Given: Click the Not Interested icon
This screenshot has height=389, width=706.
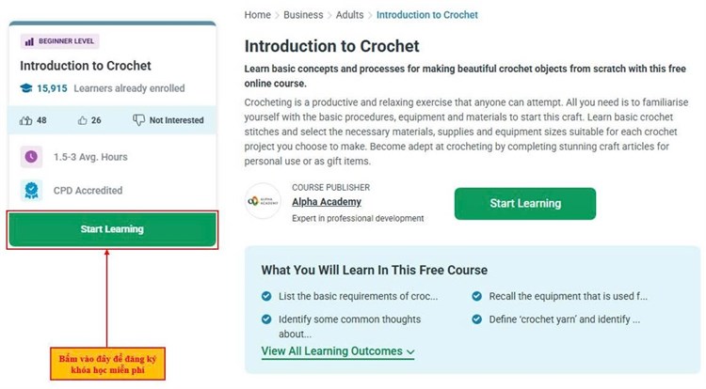Looking at the screenshot, I should click(138, 120).
